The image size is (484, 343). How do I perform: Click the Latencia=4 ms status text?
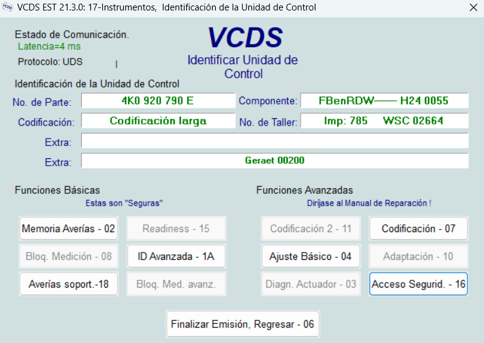(49, 47)
